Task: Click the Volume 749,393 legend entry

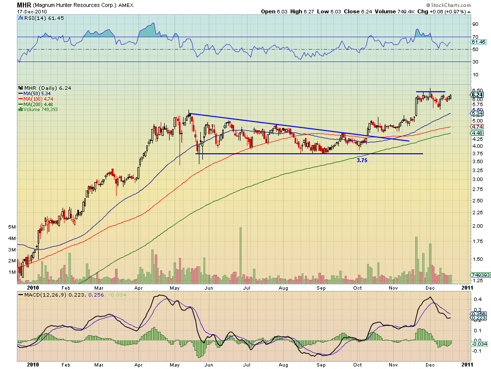Action: click(x=41, y=109)
